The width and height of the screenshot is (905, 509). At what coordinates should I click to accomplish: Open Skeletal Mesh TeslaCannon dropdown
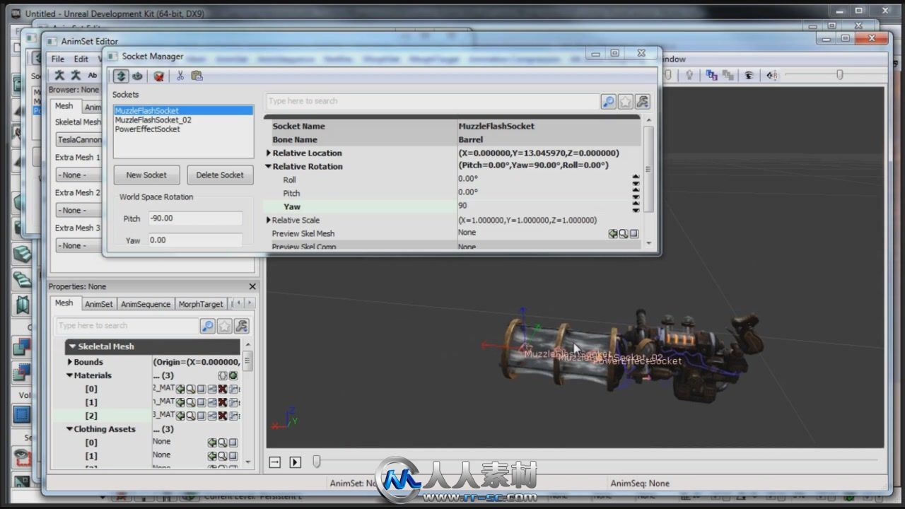click(x=80, y=139)
